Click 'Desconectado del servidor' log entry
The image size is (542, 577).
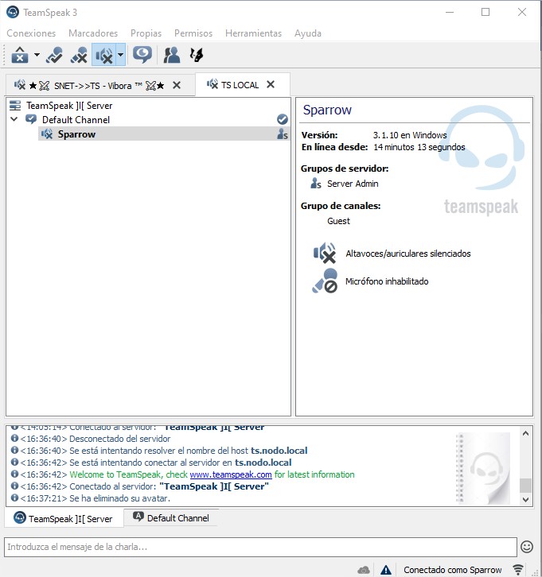click(119, 439)
